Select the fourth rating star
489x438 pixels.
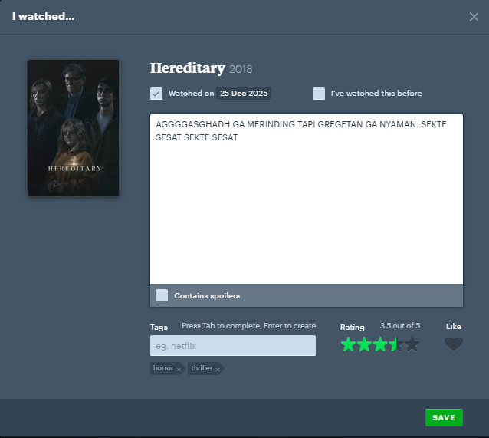click(396, 344)
